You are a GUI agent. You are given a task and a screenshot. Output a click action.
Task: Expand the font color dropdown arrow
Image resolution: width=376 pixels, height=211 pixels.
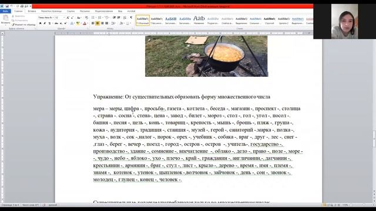point(88,23)
